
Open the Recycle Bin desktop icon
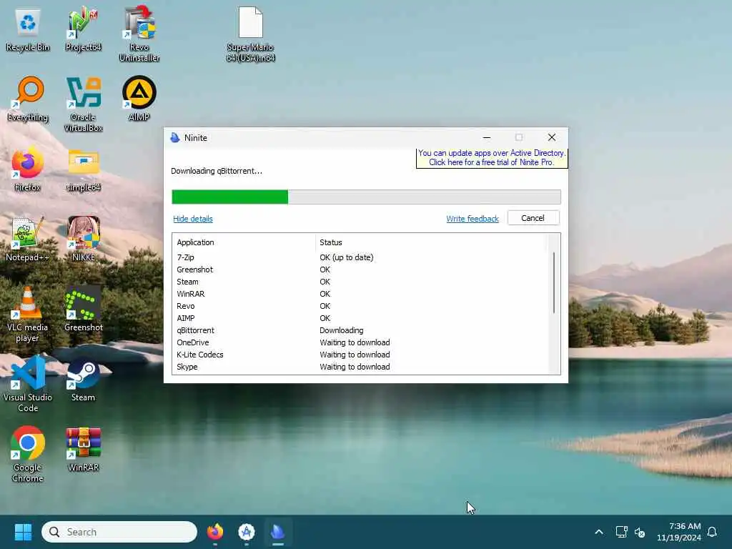click(x=28, y=30)
